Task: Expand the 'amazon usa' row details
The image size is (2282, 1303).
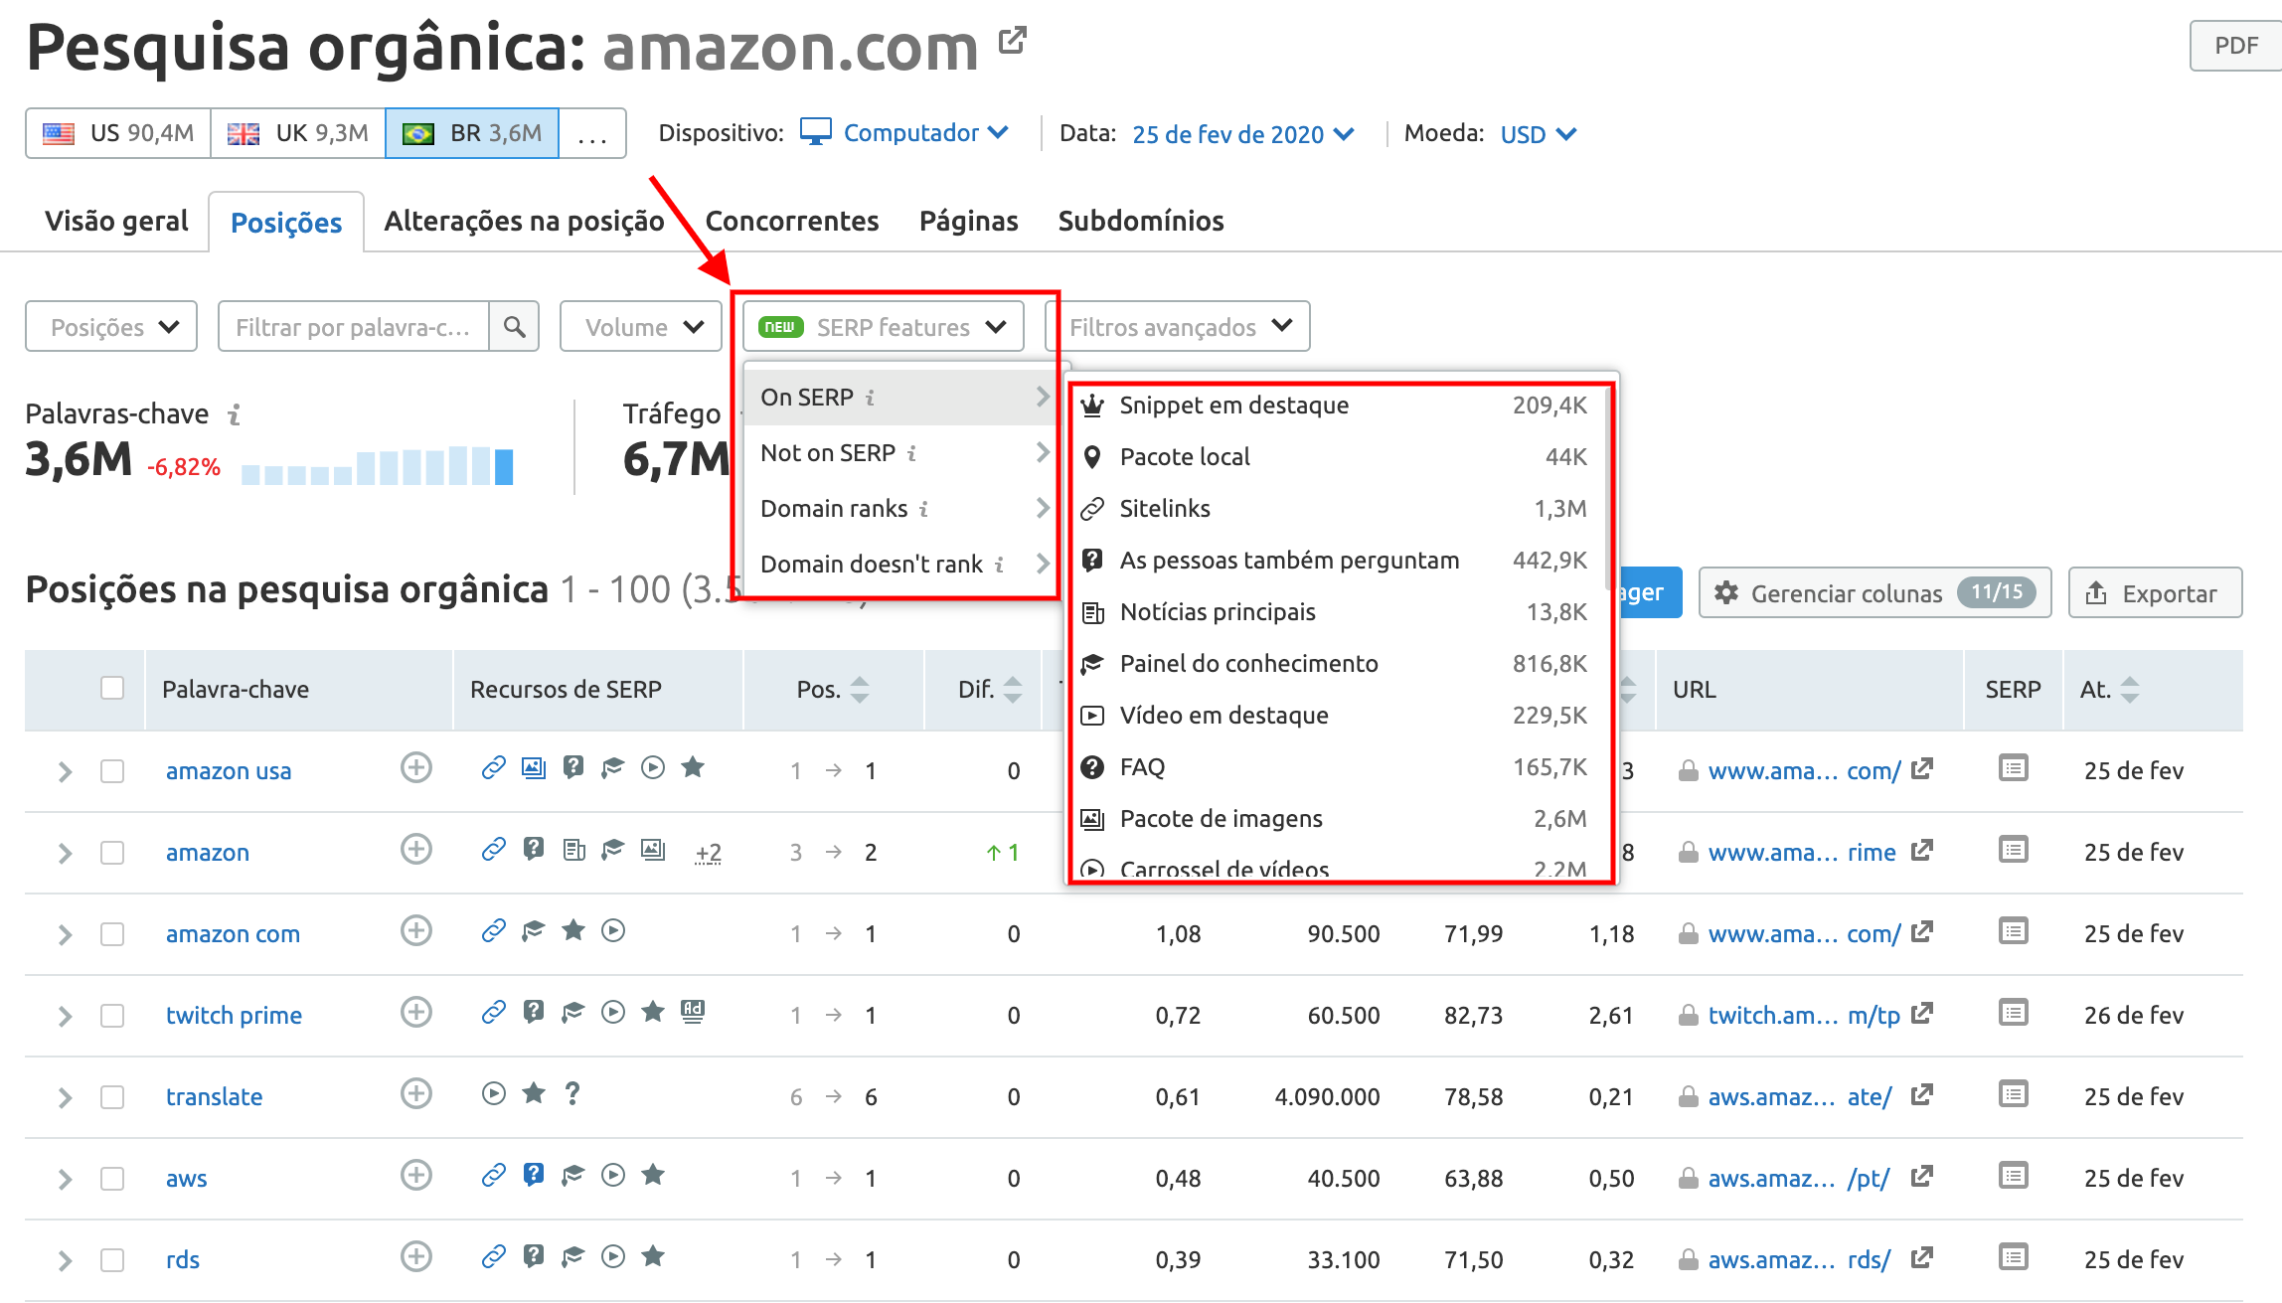Action: pyautogui.click(x=65, y=771)
